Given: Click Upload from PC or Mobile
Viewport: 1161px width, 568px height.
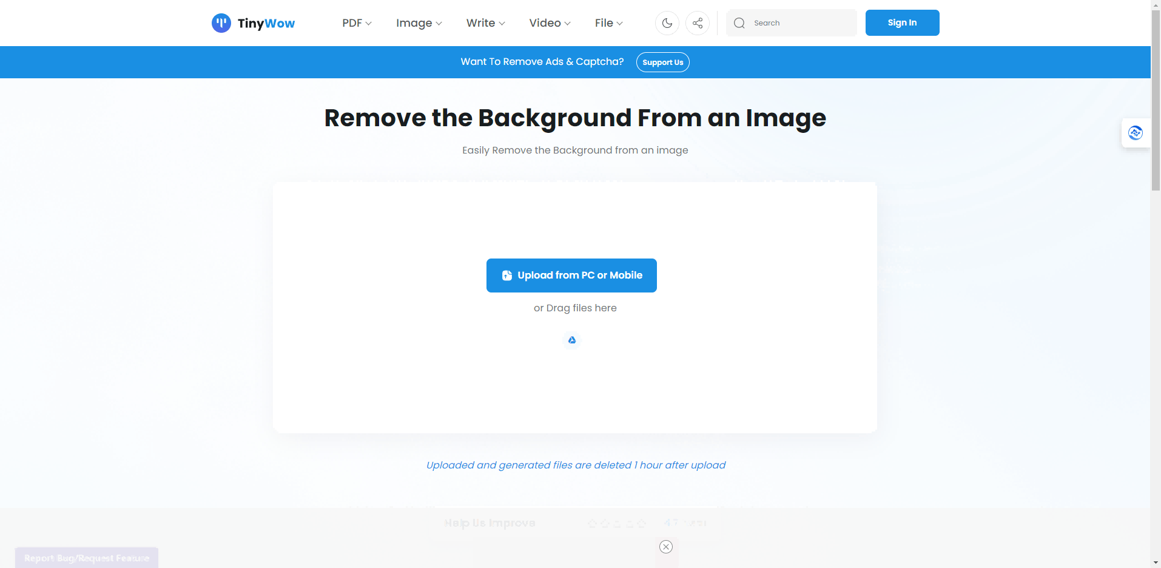Looking at the screenshot, I should tap(571, 276).
